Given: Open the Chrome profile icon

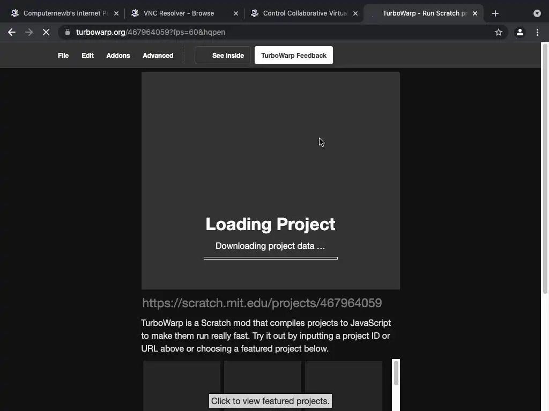Looking at the screenshot, I should (x=520, y=32).
